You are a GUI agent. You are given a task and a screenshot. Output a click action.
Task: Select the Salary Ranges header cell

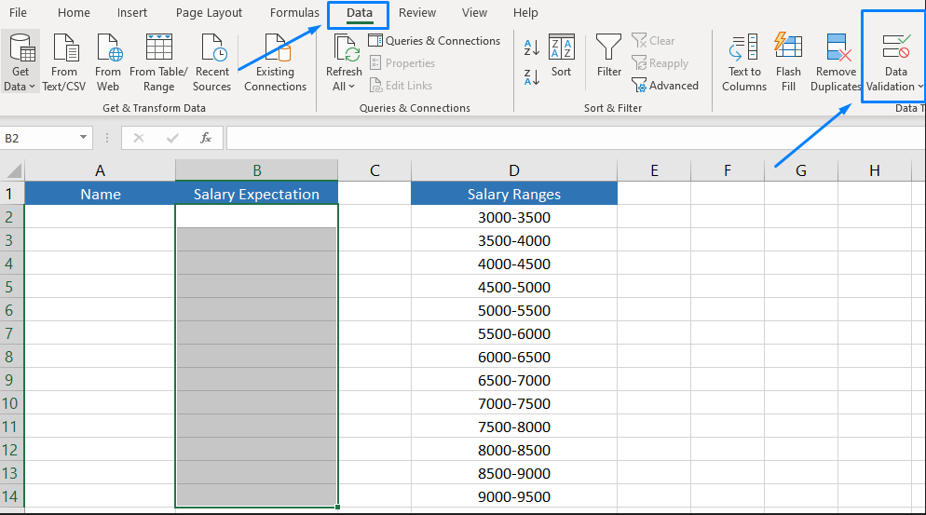(x=514, y=194)
